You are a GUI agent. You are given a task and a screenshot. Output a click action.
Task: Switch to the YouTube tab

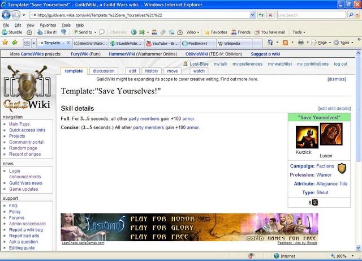point(162,44)
